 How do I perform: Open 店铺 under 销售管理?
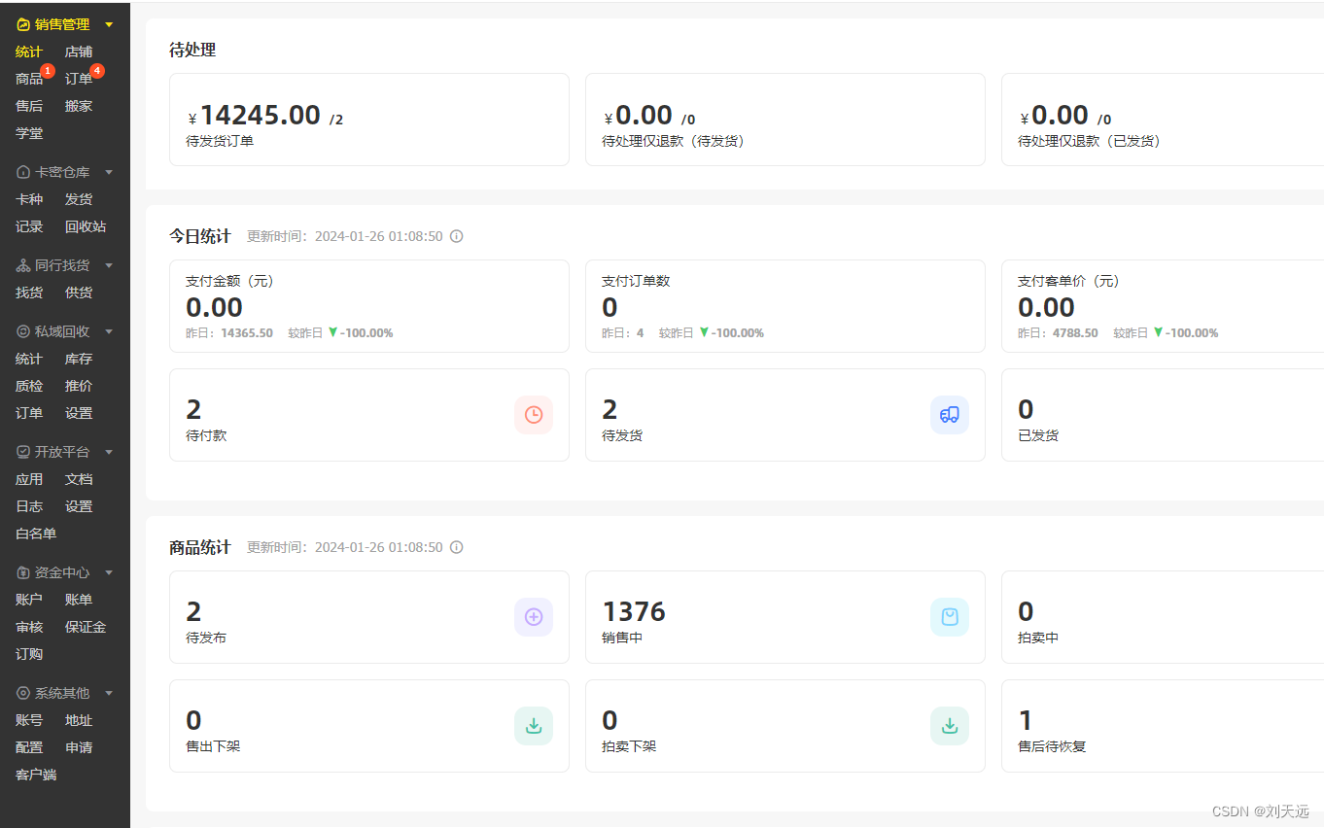tap(79, 52)
